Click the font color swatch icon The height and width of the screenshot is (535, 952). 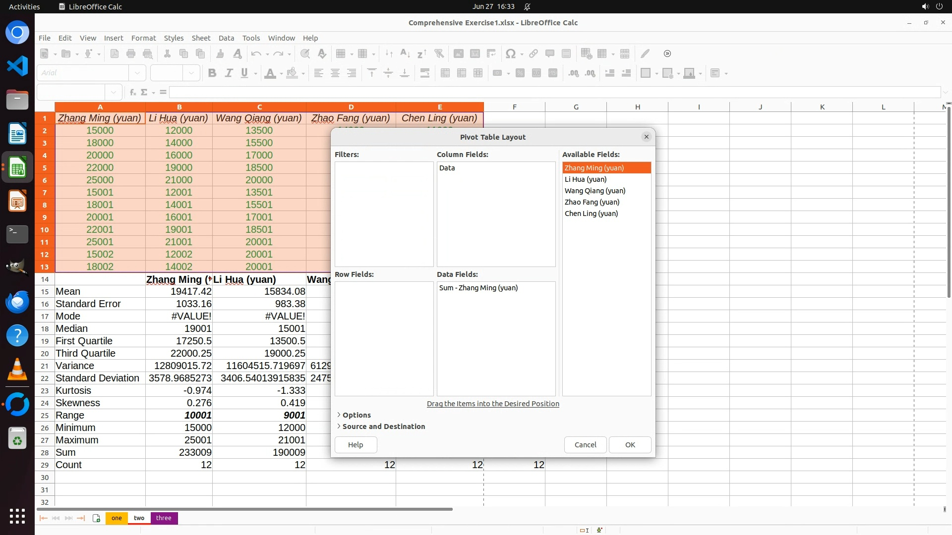point(270,73)
